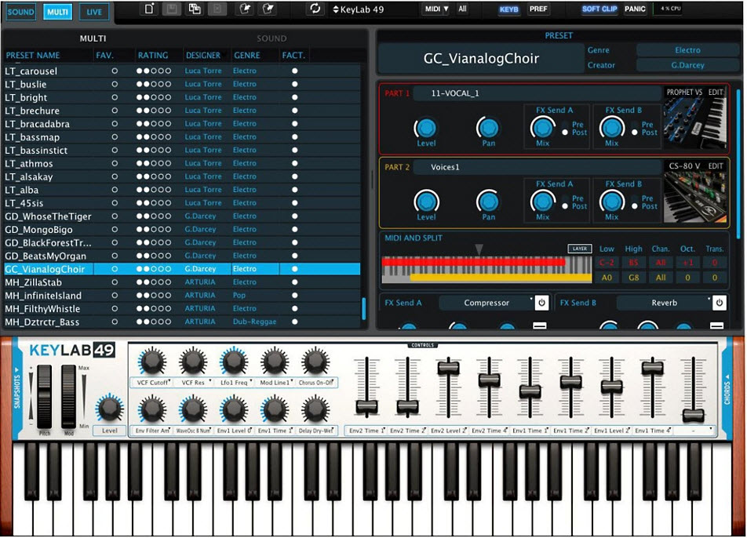Click the delete preset icon

217,9
